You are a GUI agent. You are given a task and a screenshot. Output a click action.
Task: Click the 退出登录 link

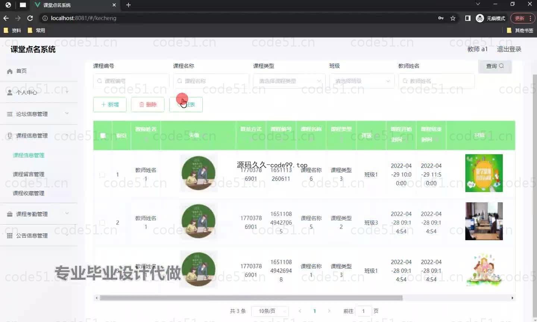509,49
